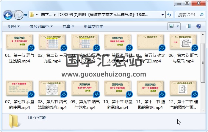Select the 国学... breadcrumb segment
This screenshot has width=208, height=132.
46,15
